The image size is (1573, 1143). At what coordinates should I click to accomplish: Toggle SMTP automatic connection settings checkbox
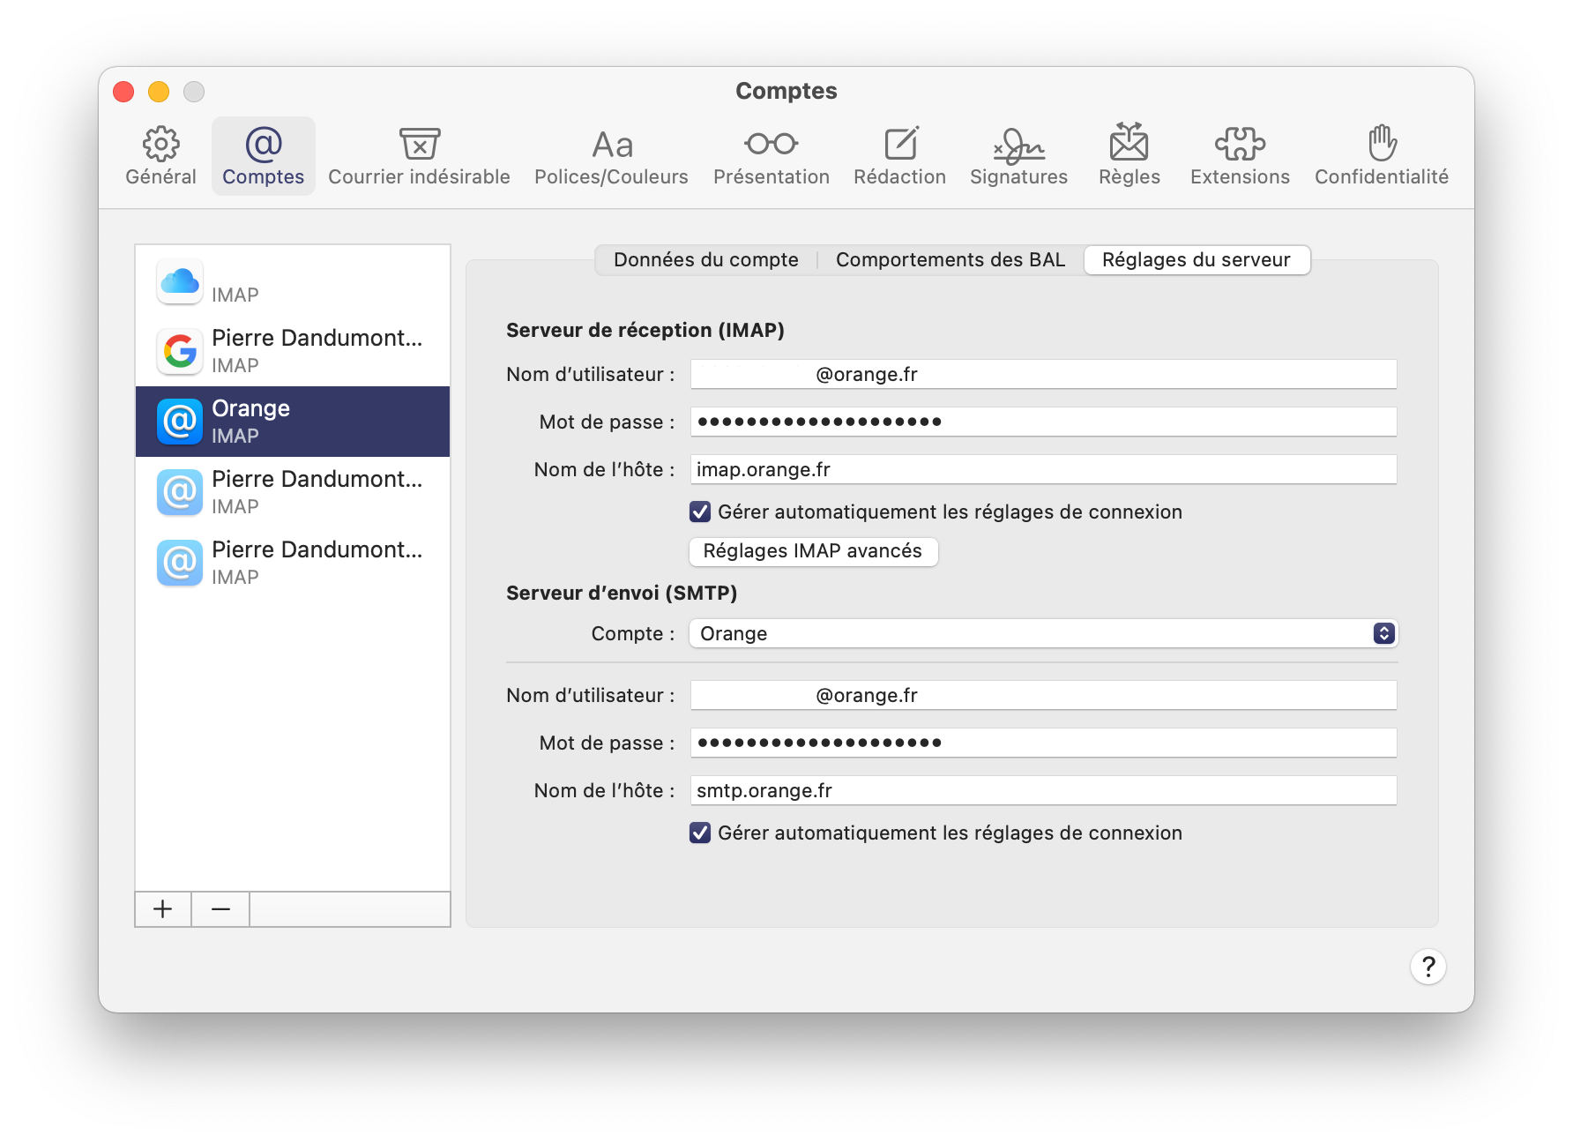[700, 833]
